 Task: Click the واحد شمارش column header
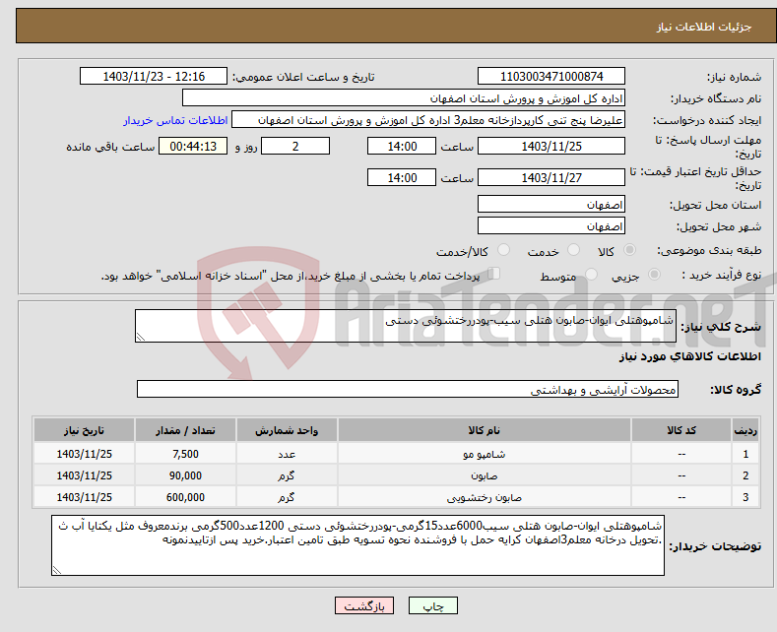click(287, 430)
